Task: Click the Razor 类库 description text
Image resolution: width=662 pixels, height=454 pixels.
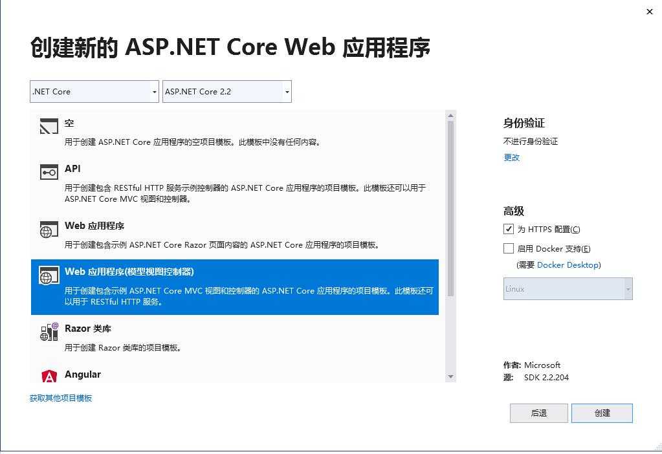Action: tap(123, 348)
